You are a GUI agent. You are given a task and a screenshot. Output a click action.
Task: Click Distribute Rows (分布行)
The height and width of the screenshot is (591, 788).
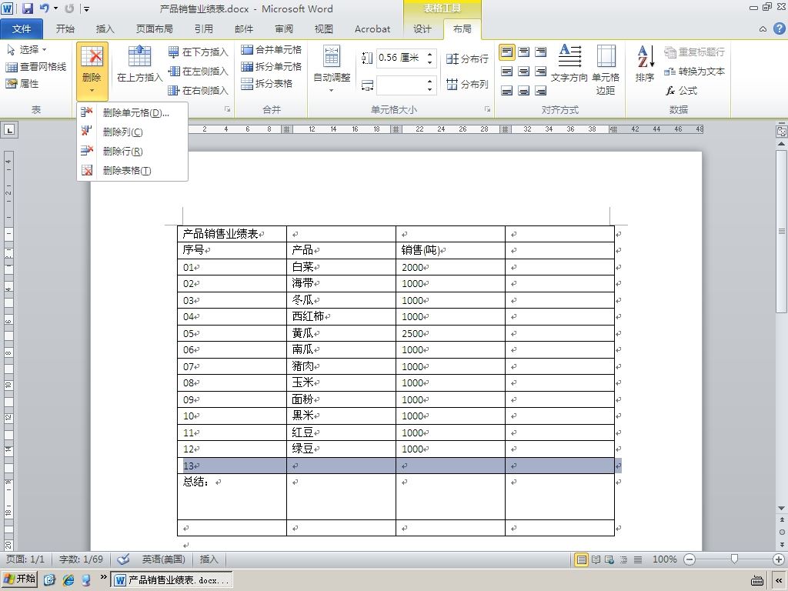pos(467,58)
